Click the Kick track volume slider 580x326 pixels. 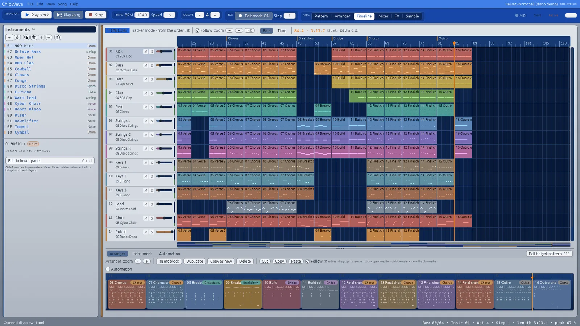tap(164, 51)
